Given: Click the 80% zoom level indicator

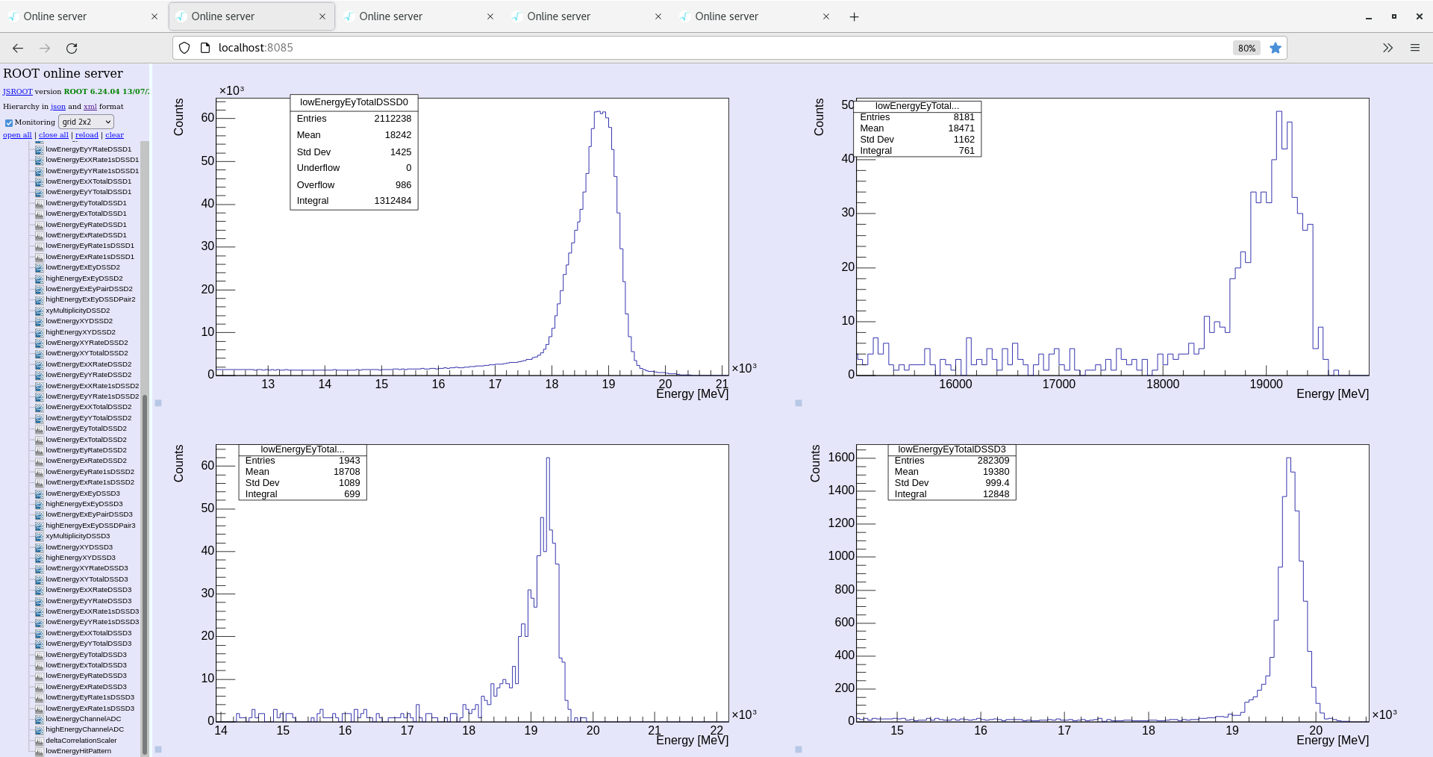Looking at the screenshot, I should pyautogui.click(x=1246, y=48).
